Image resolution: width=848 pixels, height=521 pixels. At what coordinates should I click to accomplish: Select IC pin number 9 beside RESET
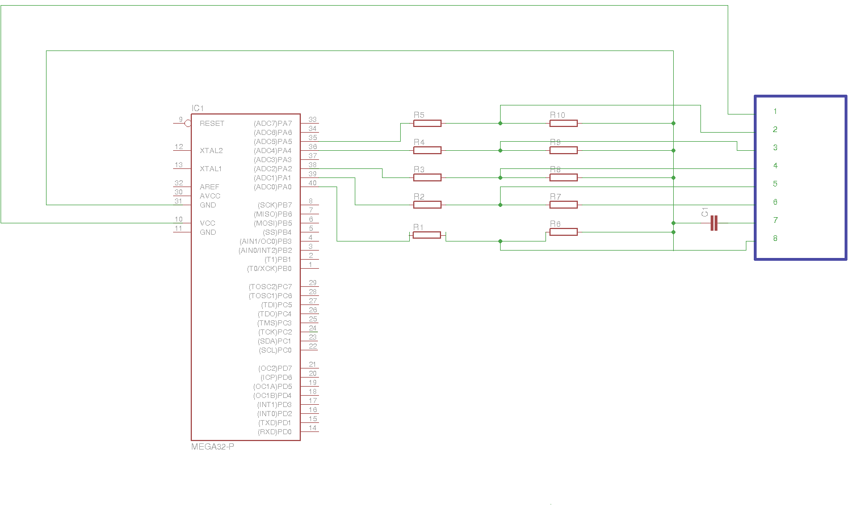coord(181,120)
